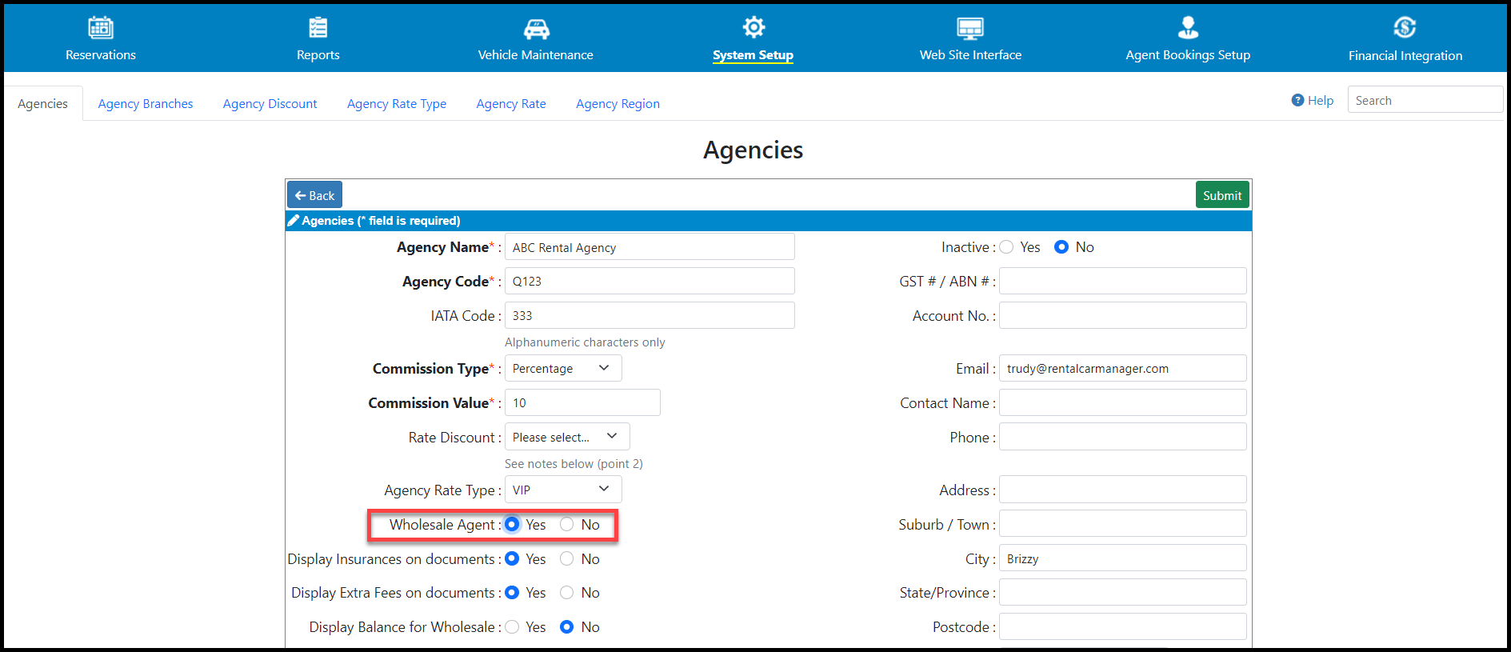Set Inactive to Yes
The height and width of the screenshot is (652, 1511).
coord(1006,247)
